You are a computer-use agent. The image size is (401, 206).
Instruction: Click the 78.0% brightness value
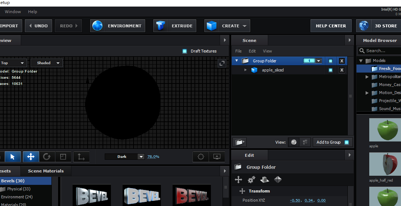click(x=153, y=157)
